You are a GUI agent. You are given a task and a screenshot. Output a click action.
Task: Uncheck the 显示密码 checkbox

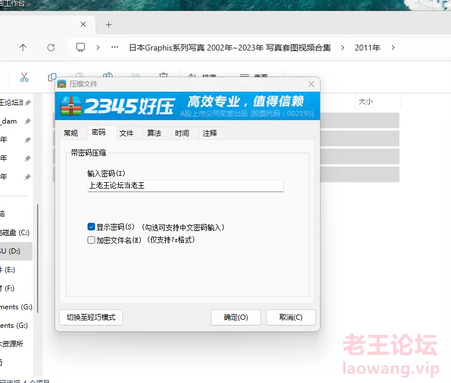pos(91,227)
